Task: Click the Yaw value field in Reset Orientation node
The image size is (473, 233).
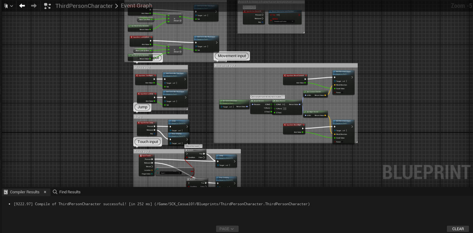Action: 278,15
